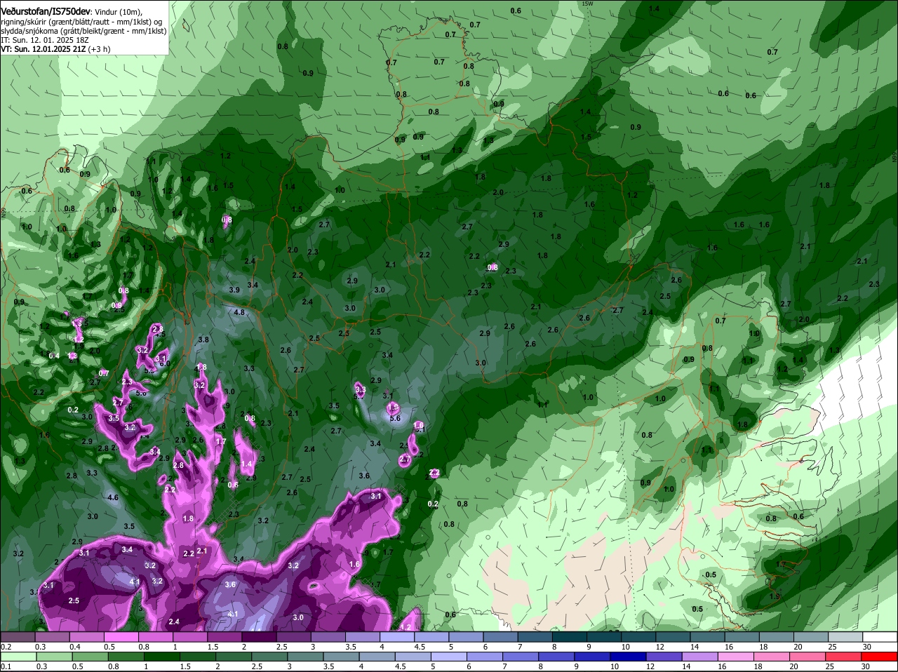The width and height of the screenshot is (898, 672).
Task: Click the 15W longitude label at top
Action: [x=587, y=4]
